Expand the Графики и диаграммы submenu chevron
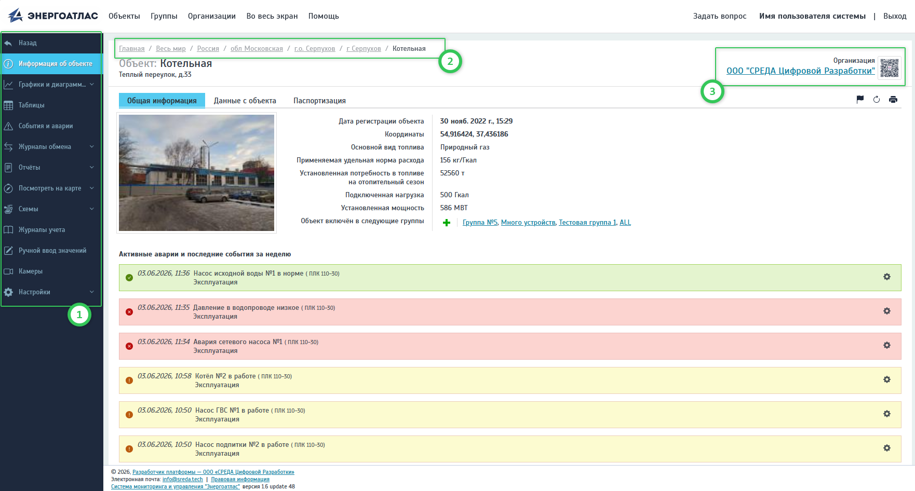Viewport: 915px width, 491px height. [92, 84]
